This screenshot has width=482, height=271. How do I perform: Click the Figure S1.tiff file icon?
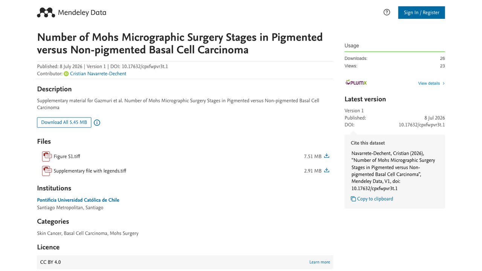(47, 157)
